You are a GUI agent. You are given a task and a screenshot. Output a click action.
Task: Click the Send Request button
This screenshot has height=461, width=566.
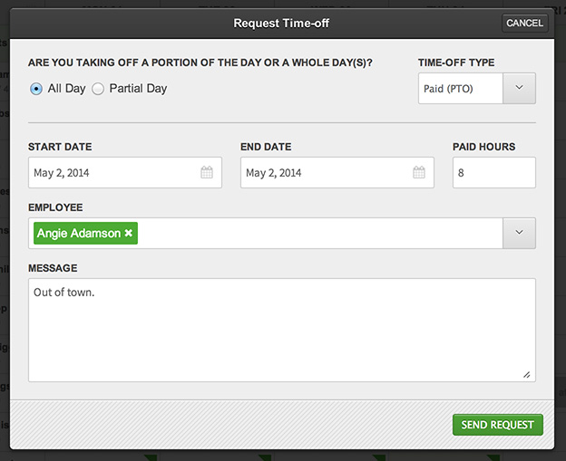(498, 425)
